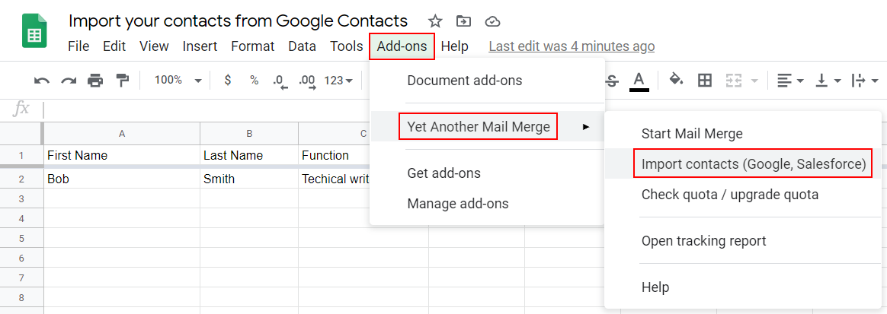Expand the vertical align dropdown
887x314 pixels.
pyautogui.click(x=828, y=80)
